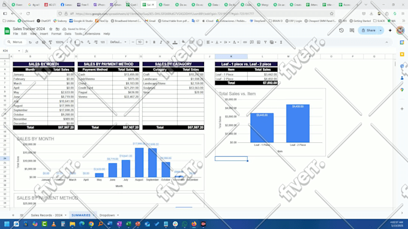Open the Windows Start button
Screen dimensions: 408x229
(7, 224)
